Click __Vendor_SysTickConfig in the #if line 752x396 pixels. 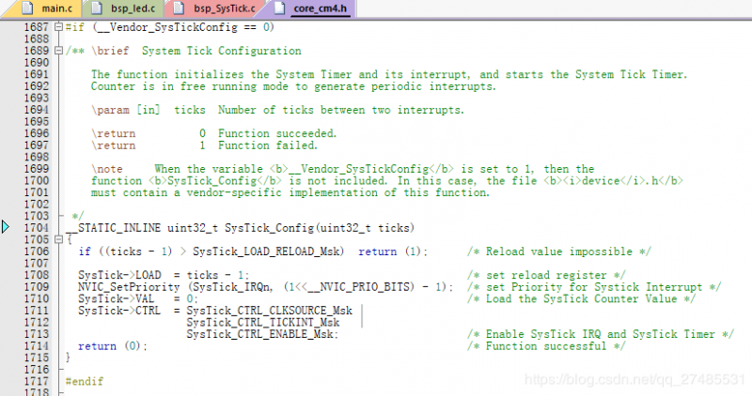click(167, 27)
